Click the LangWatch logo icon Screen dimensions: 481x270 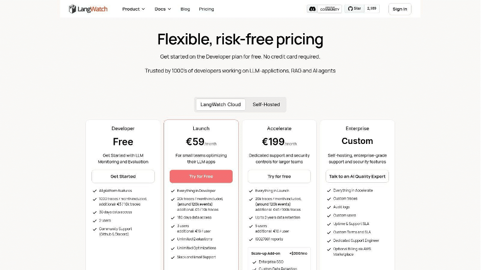[x=73, y=9]
